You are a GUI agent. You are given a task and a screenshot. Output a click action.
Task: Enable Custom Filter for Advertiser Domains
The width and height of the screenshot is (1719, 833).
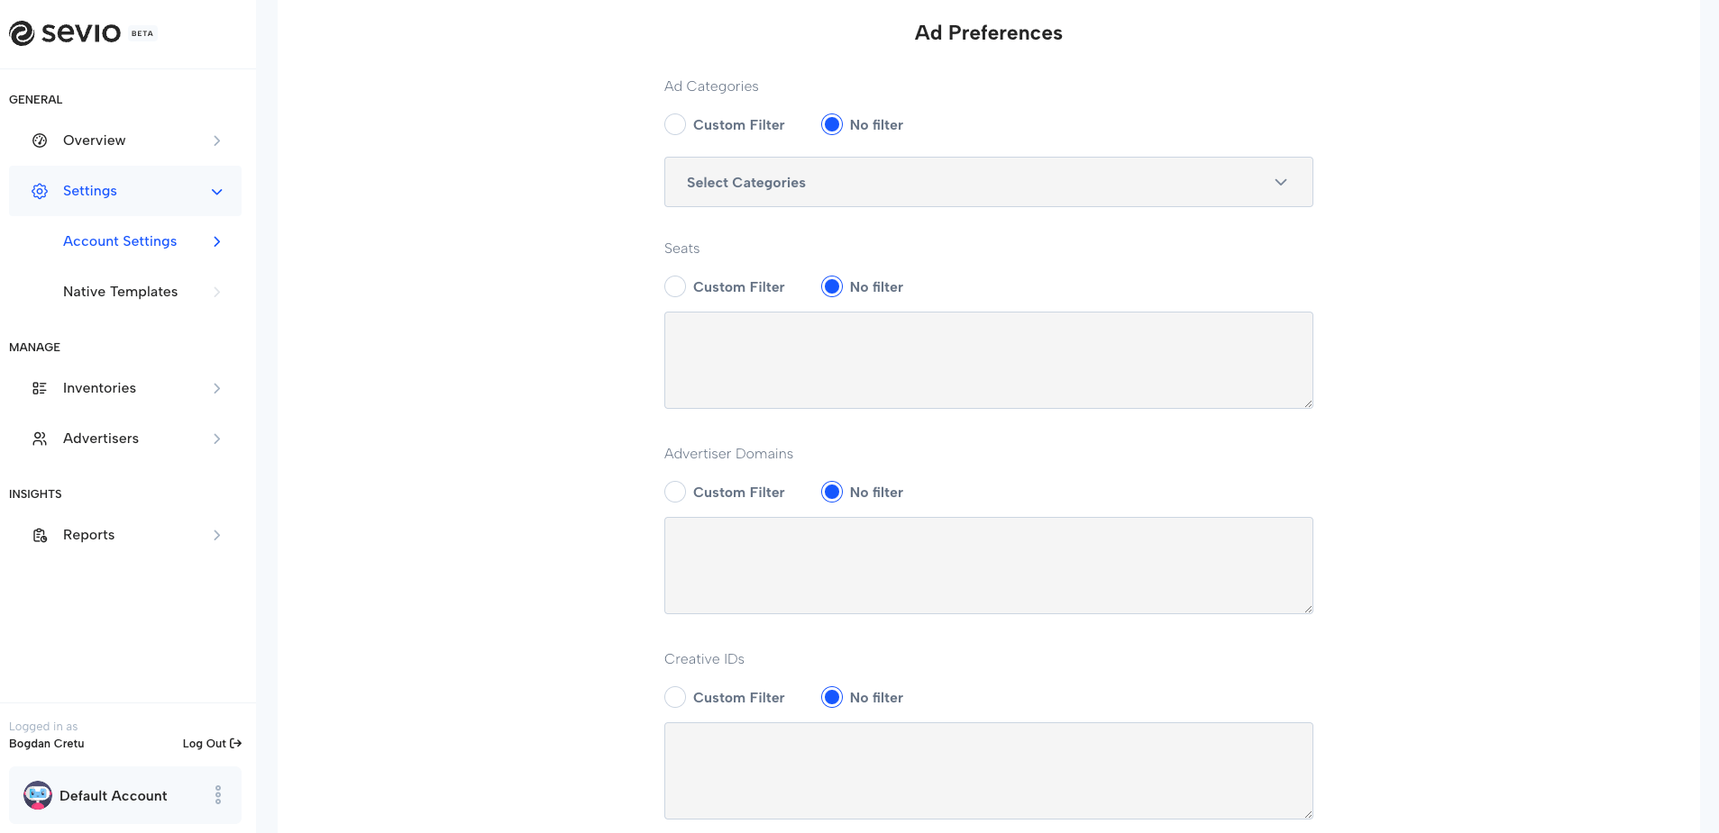click(674, 492)
